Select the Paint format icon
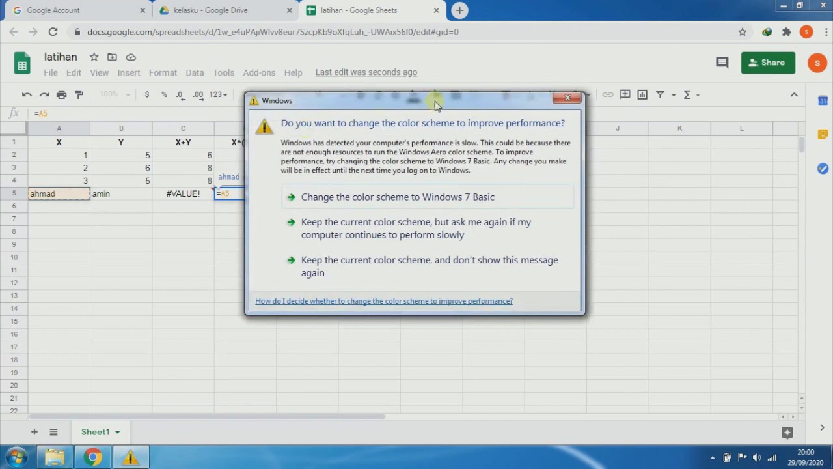Viewport: 833px width, 469px height. click(79, 94)
